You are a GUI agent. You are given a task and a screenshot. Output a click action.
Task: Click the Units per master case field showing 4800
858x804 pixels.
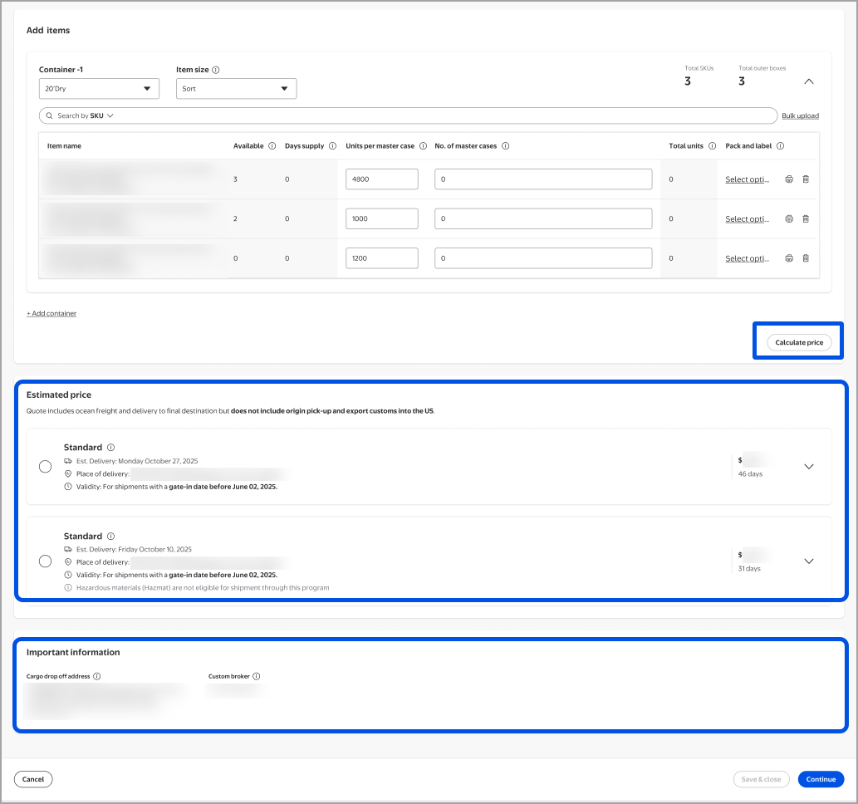tap(382, 179)
